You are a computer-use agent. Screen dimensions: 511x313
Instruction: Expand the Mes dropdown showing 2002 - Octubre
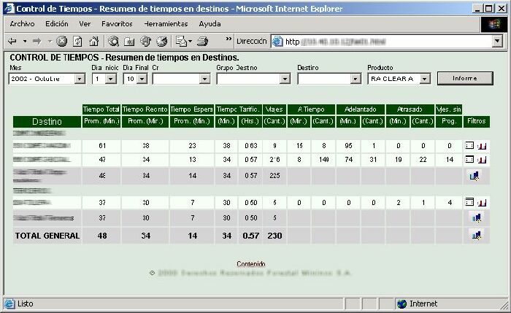tap(80, 79)
